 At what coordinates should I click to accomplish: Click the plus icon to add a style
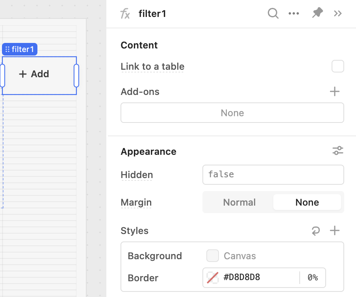(x=334, y=231)
